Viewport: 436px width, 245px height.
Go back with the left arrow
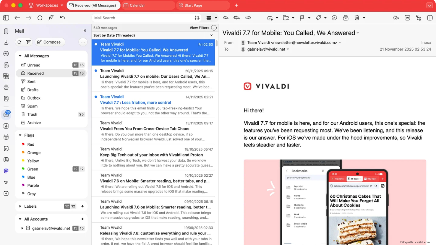point(17,18)
